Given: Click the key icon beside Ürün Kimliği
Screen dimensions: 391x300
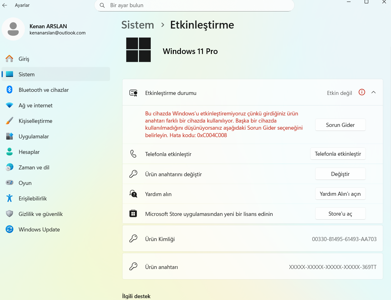Looking at the screenshot, I should pos(133,239).
